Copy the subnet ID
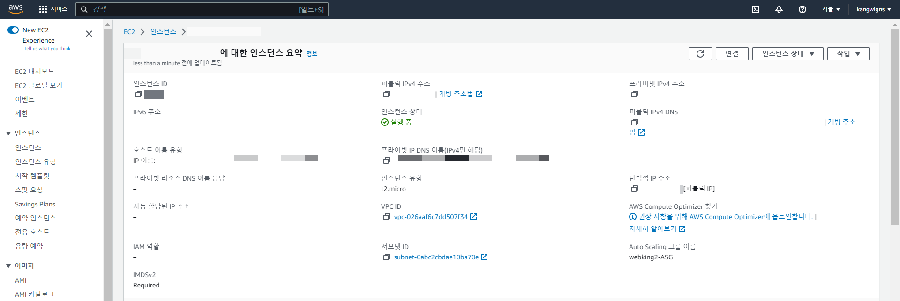 (387, 257)
